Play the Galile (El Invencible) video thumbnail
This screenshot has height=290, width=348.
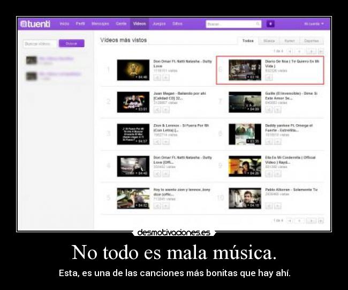pos(245,102)
